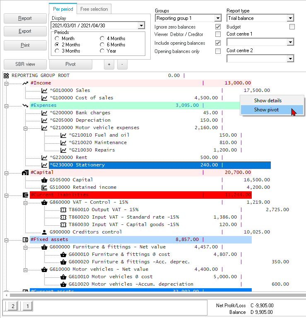Screen dimensions: 306x318
Task: Click the Export button
Action: (25, 31)
